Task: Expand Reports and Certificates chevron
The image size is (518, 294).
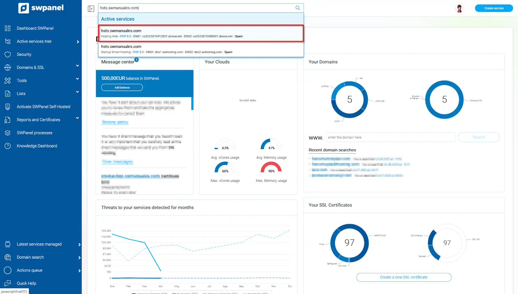Action: coord(77,118)
